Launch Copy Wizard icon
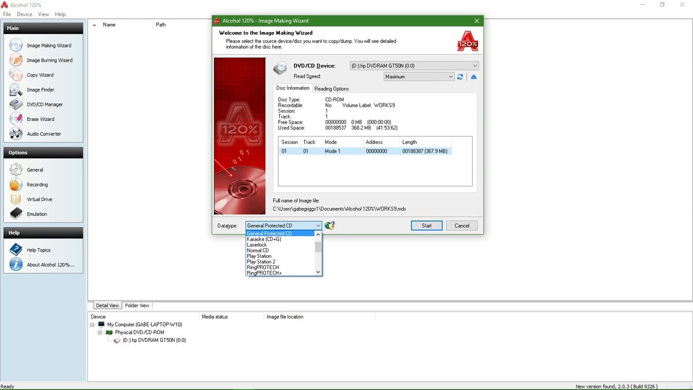The width and height of the screenshot is (693, 390). (x=16, y=75)
